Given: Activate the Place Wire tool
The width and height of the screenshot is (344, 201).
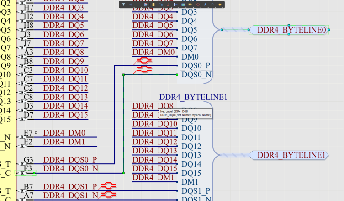Looking at the screenshot, I should click(161, 5).
